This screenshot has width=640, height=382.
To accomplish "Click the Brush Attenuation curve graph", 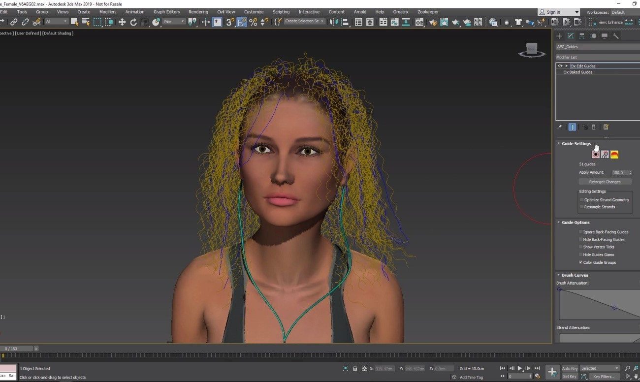I will pos(599,303).
